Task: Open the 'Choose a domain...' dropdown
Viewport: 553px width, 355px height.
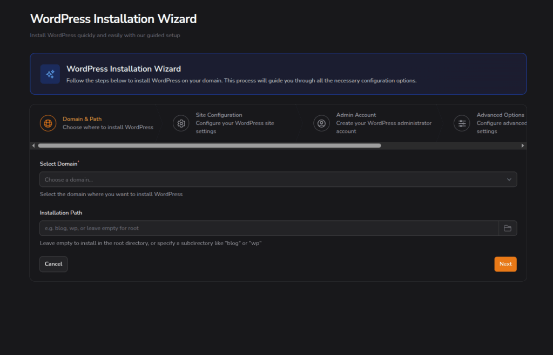Action: coord(270,179)
